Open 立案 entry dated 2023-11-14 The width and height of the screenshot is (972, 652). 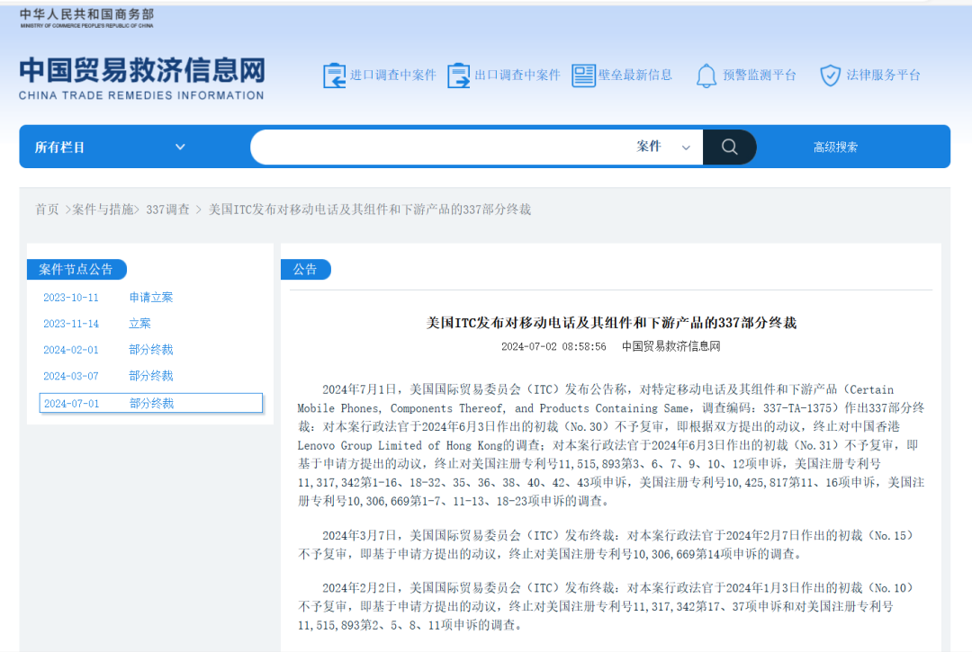pos(139,323)
